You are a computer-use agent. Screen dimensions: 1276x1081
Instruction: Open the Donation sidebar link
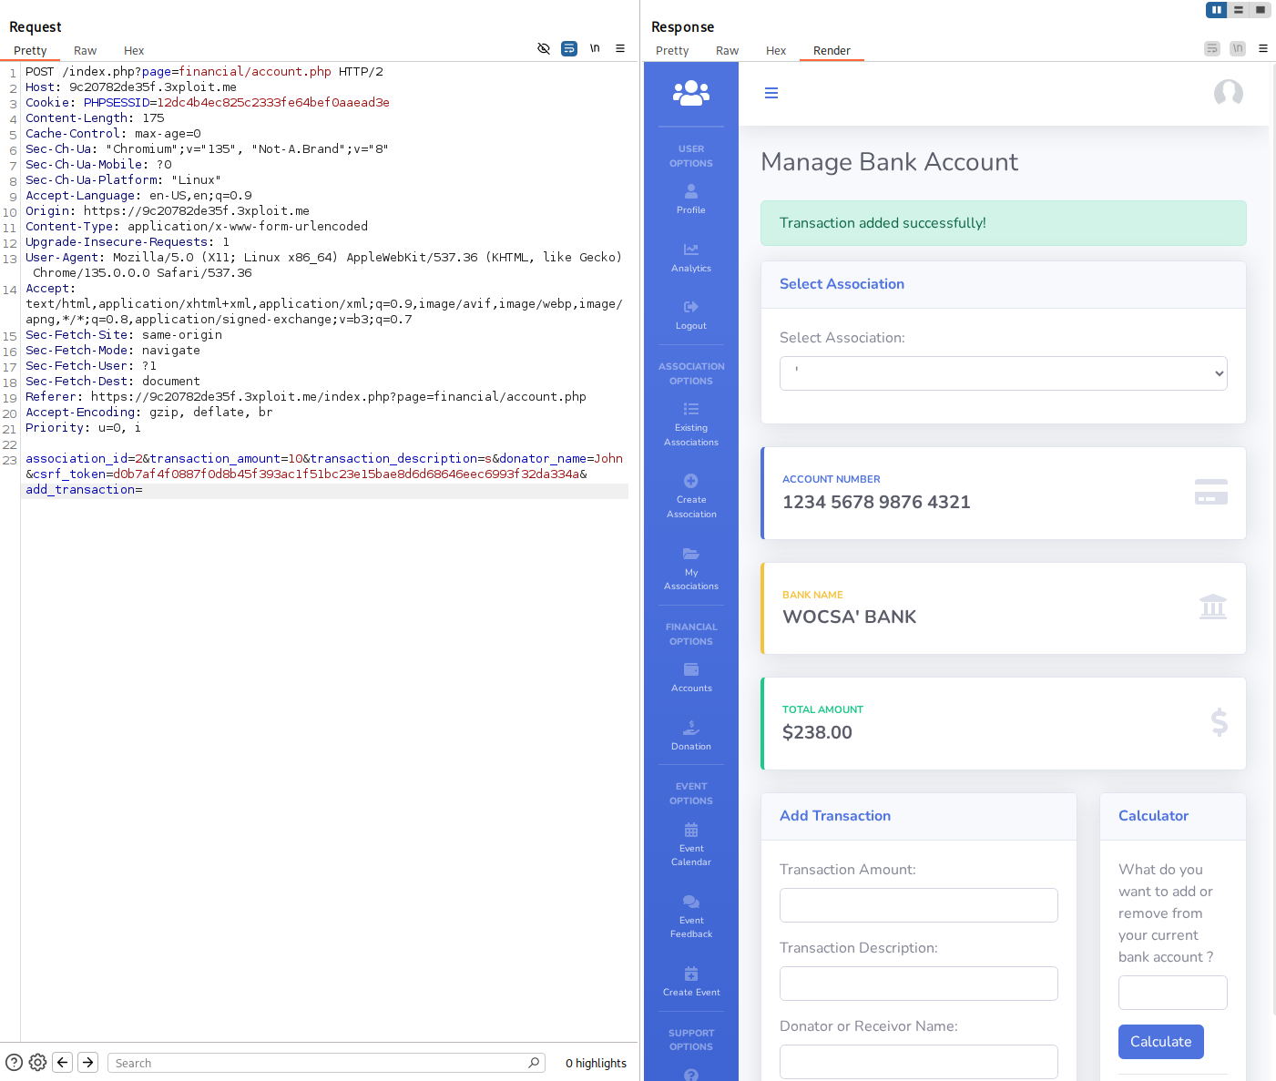[691, 736]
